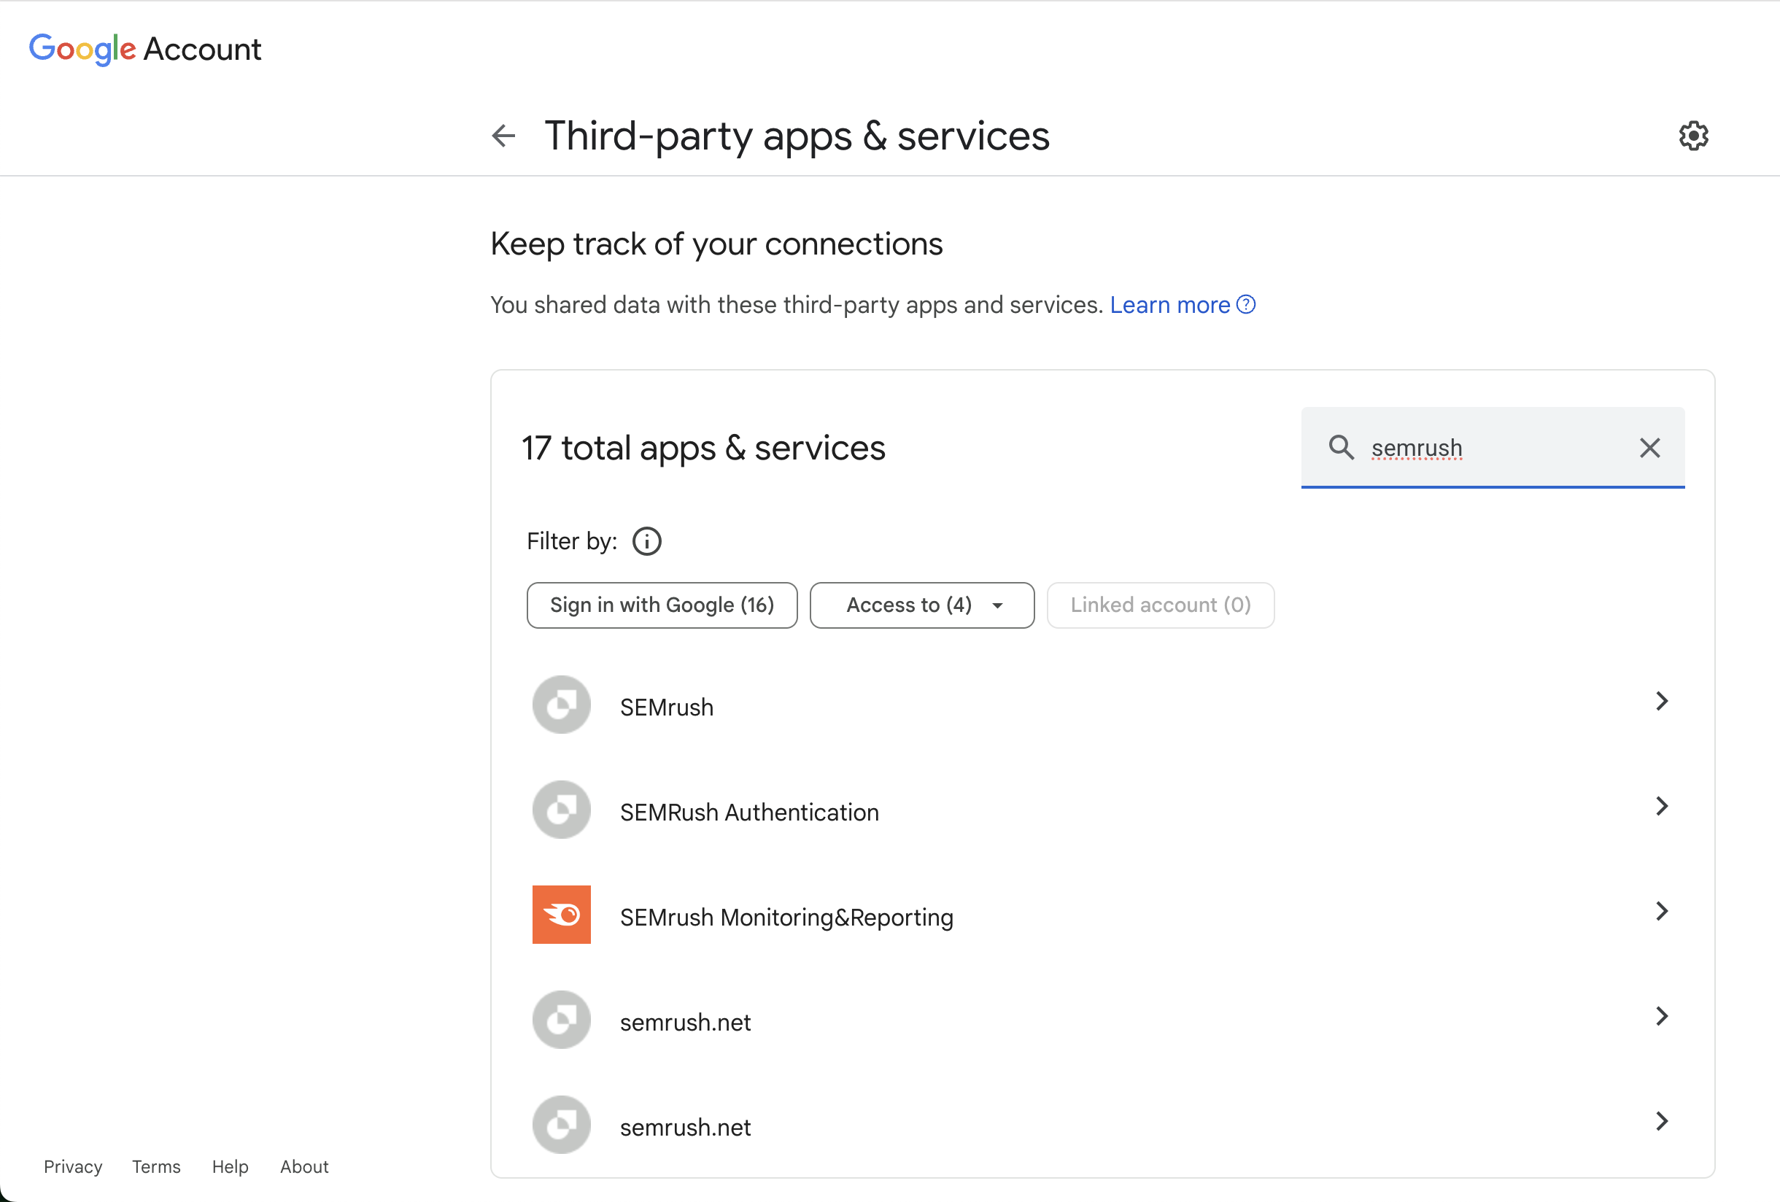This screenshot has width=1780, height=1202.
Task: Select the SEMRush Authentication app icon
Action: 562,810
